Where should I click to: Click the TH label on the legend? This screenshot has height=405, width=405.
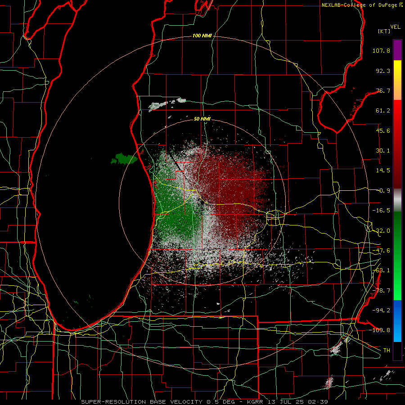(x=387, y=351)
